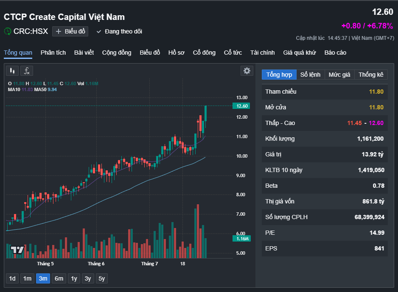The image size is (398, 292).
Task: Add to chart with Biểu đồ button
Action: click(x=70, y=31)
